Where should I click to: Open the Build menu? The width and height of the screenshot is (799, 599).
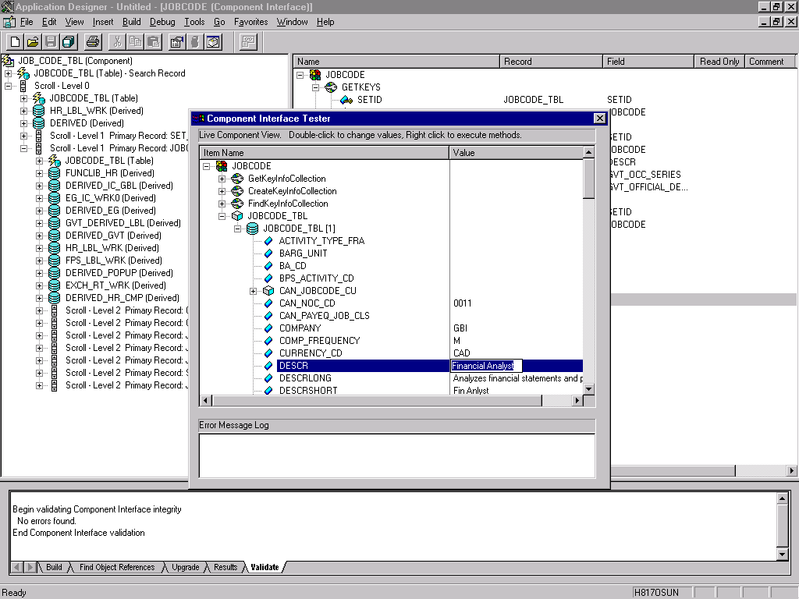coord(131,22)
